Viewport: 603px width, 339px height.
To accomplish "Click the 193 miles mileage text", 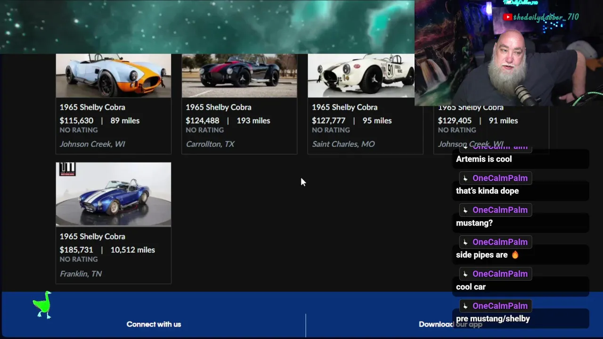I will point(253,121).
